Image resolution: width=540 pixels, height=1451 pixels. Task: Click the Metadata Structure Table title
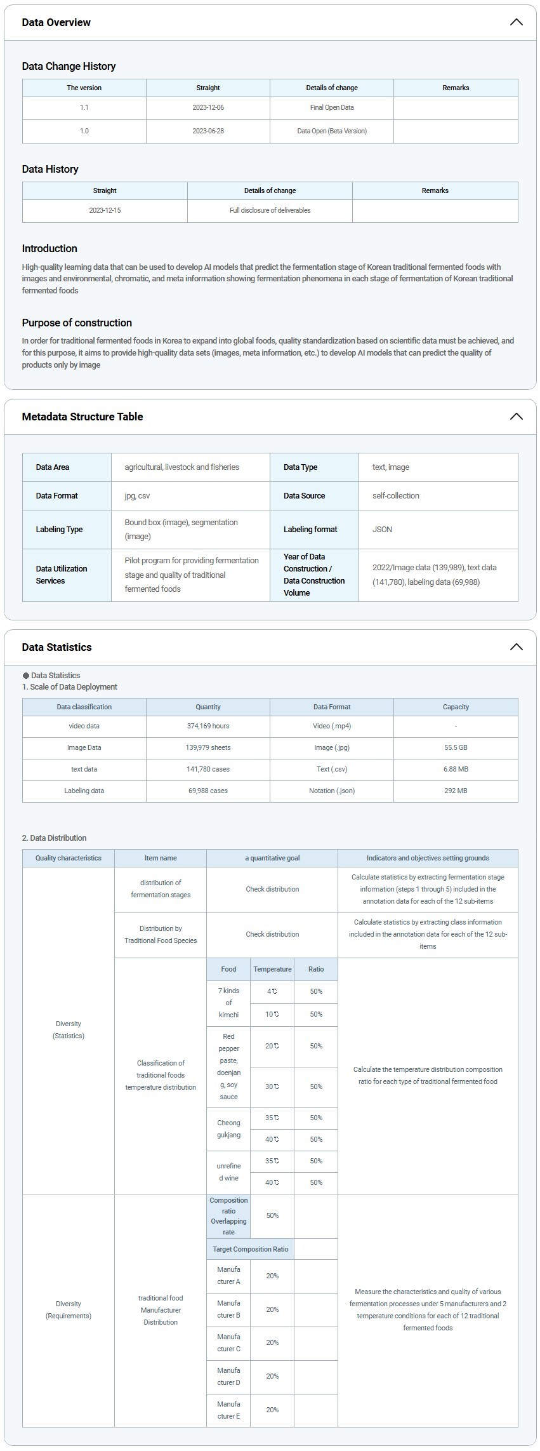pos(82,417)
